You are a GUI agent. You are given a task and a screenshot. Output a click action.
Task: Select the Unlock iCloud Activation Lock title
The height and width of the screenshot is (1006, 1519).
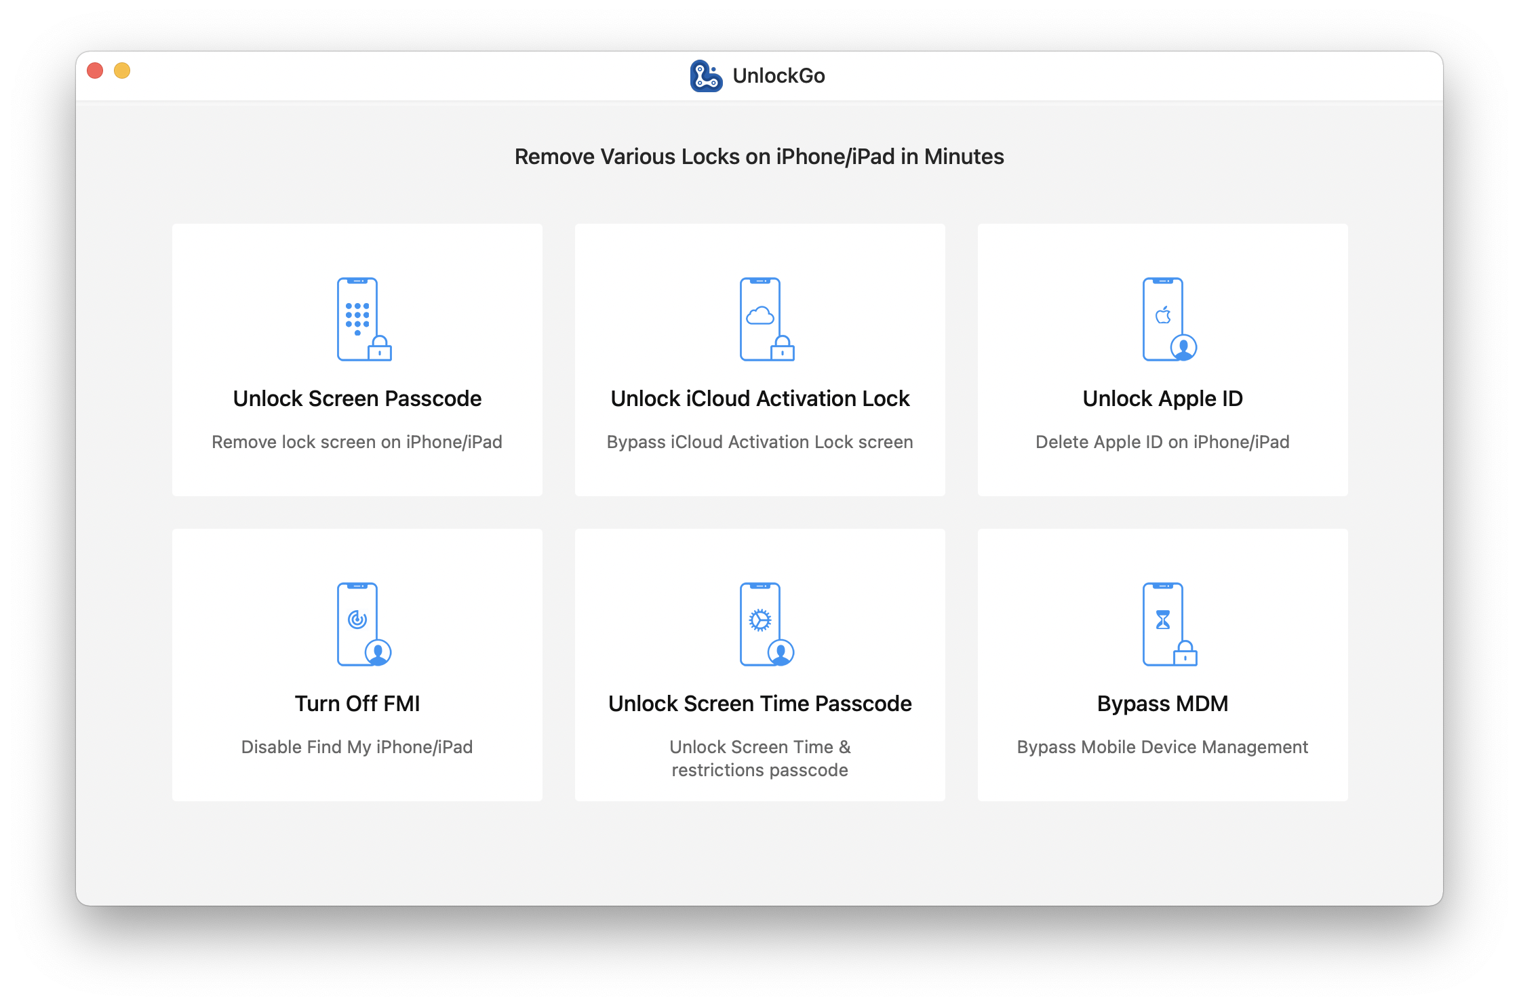760,399
